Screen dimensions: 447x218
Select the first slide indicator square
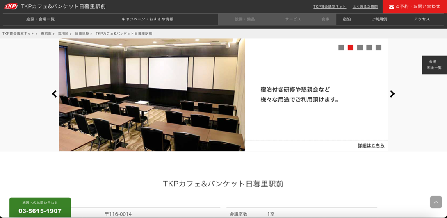(x=341, y=48)
